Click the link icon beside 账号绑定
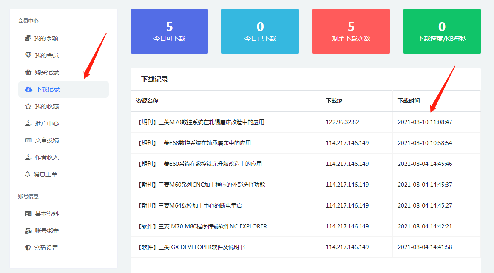The height and width of the screenshot is (273, 494). 28,231
